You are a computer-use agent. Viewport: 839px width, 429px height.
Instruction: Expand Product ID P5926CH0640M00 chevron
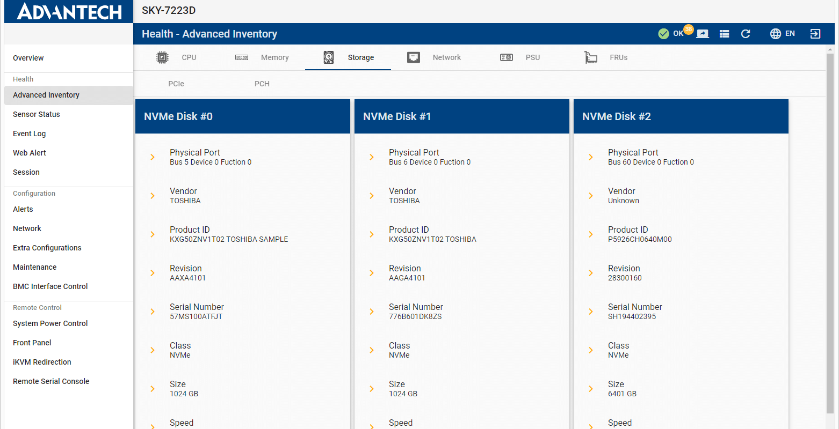coord(591,234)
